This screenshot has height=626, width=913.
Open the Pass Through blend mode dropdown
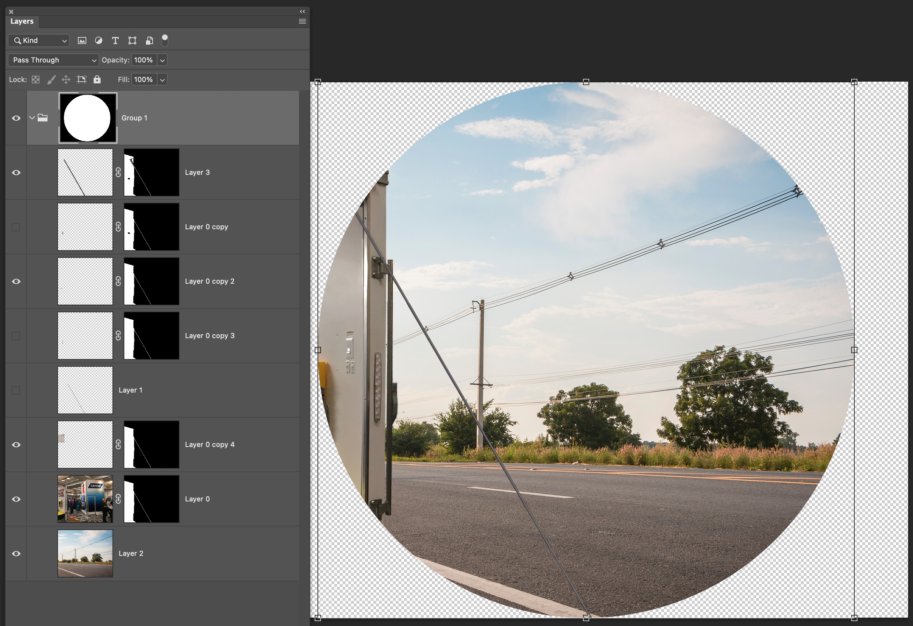pyautogui.click(x=53, y=60)
